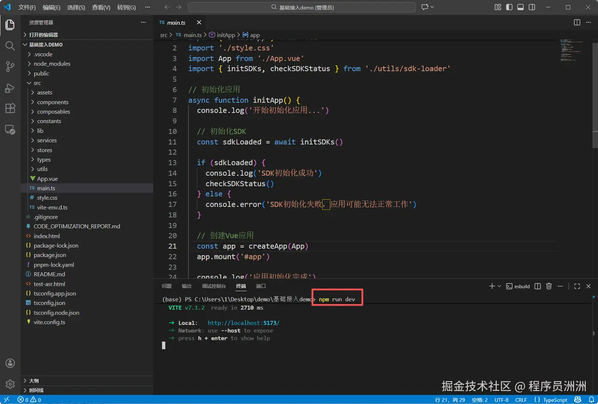Open the chat dropdown arrow in title bar
The width and height of the screenshot is (598, 404).
coord(432,7)
